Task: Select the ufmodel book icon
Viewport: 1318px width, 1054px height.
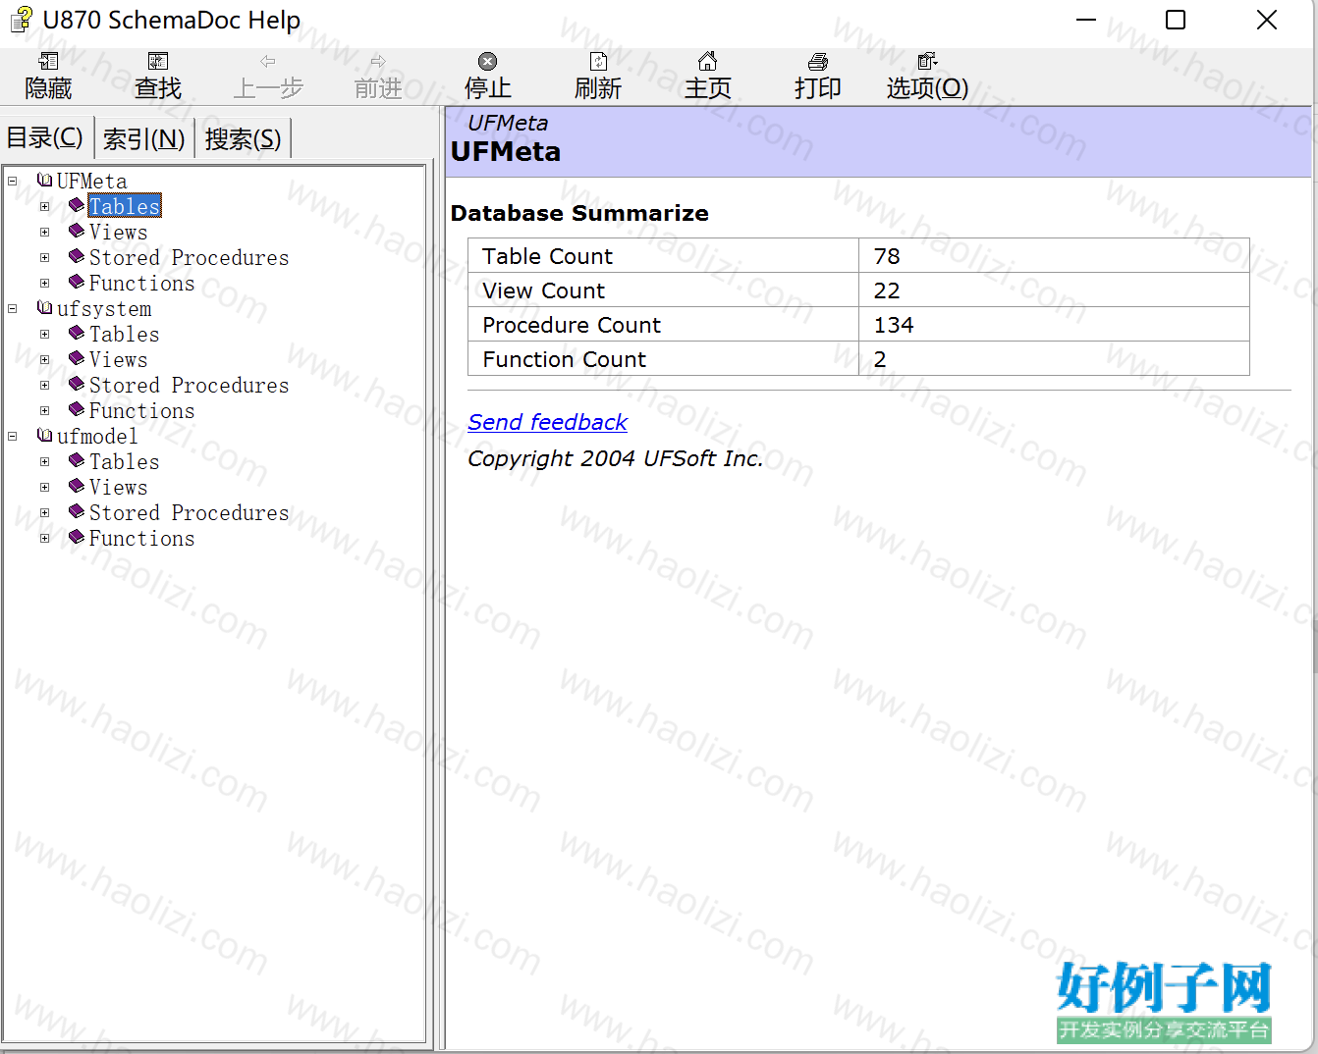Action: pyautogui.click(x=44, y=436)
